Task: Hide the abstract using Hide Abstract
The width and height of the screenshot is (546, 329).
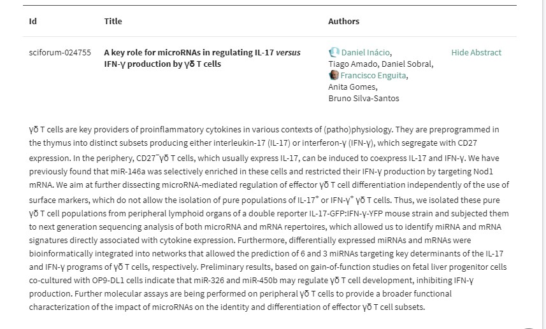Action: pos(476,53)
